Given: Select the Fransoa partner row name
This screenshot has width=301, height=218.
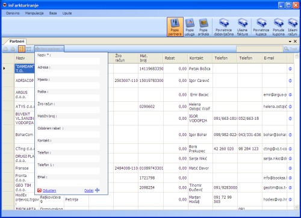Looking at the screenshot, I should click(x=22, y=168).
